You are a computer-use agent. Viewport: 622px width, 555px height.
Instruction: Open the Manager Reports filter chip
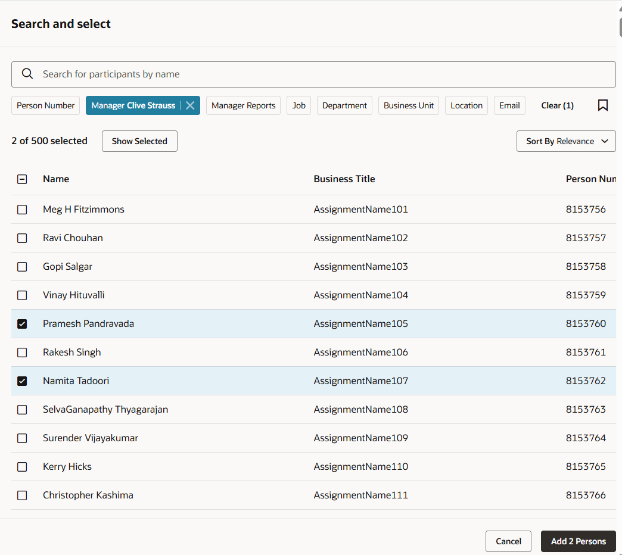[x=243, y=105]
